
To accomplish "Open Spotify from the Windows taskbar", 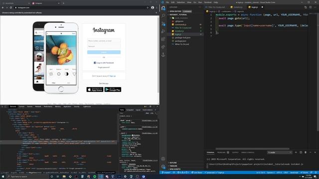I will (95, 177).
